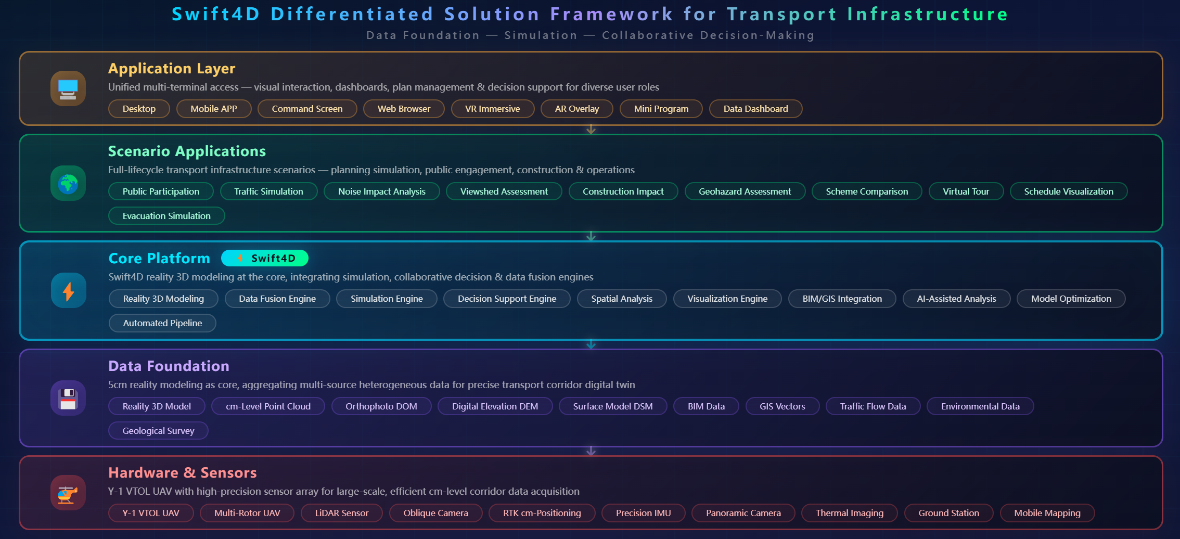Select the Automated Pipeline tag
The image size is (1180, 539).
pos(162,323)
